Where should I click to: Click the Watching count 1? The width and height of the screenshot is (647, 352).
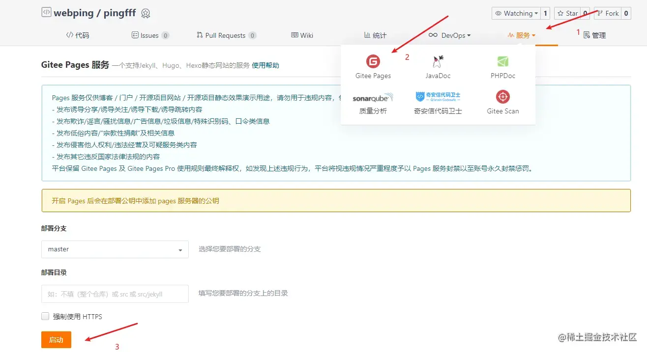pos(545,13)
